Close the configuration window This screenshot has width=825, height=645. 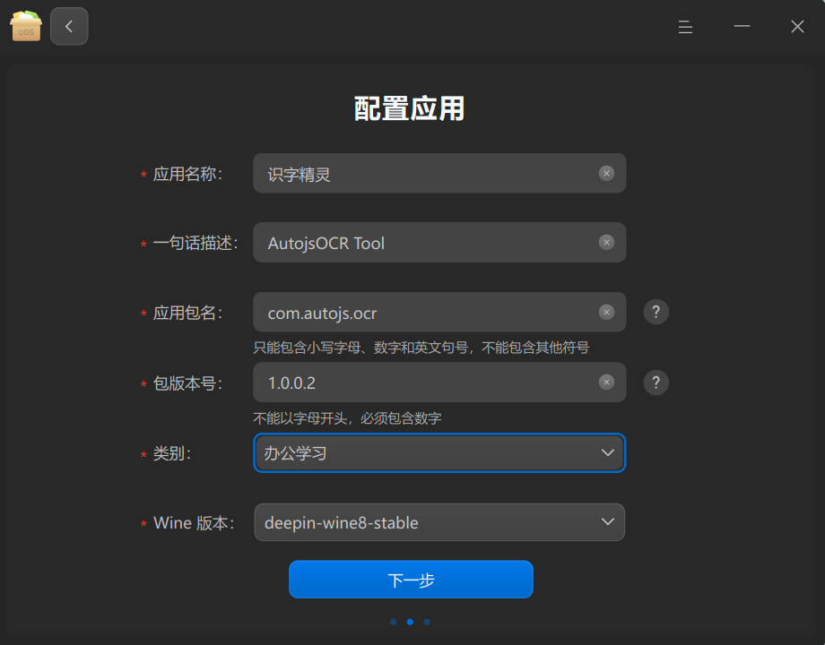[x=797, y=26]
